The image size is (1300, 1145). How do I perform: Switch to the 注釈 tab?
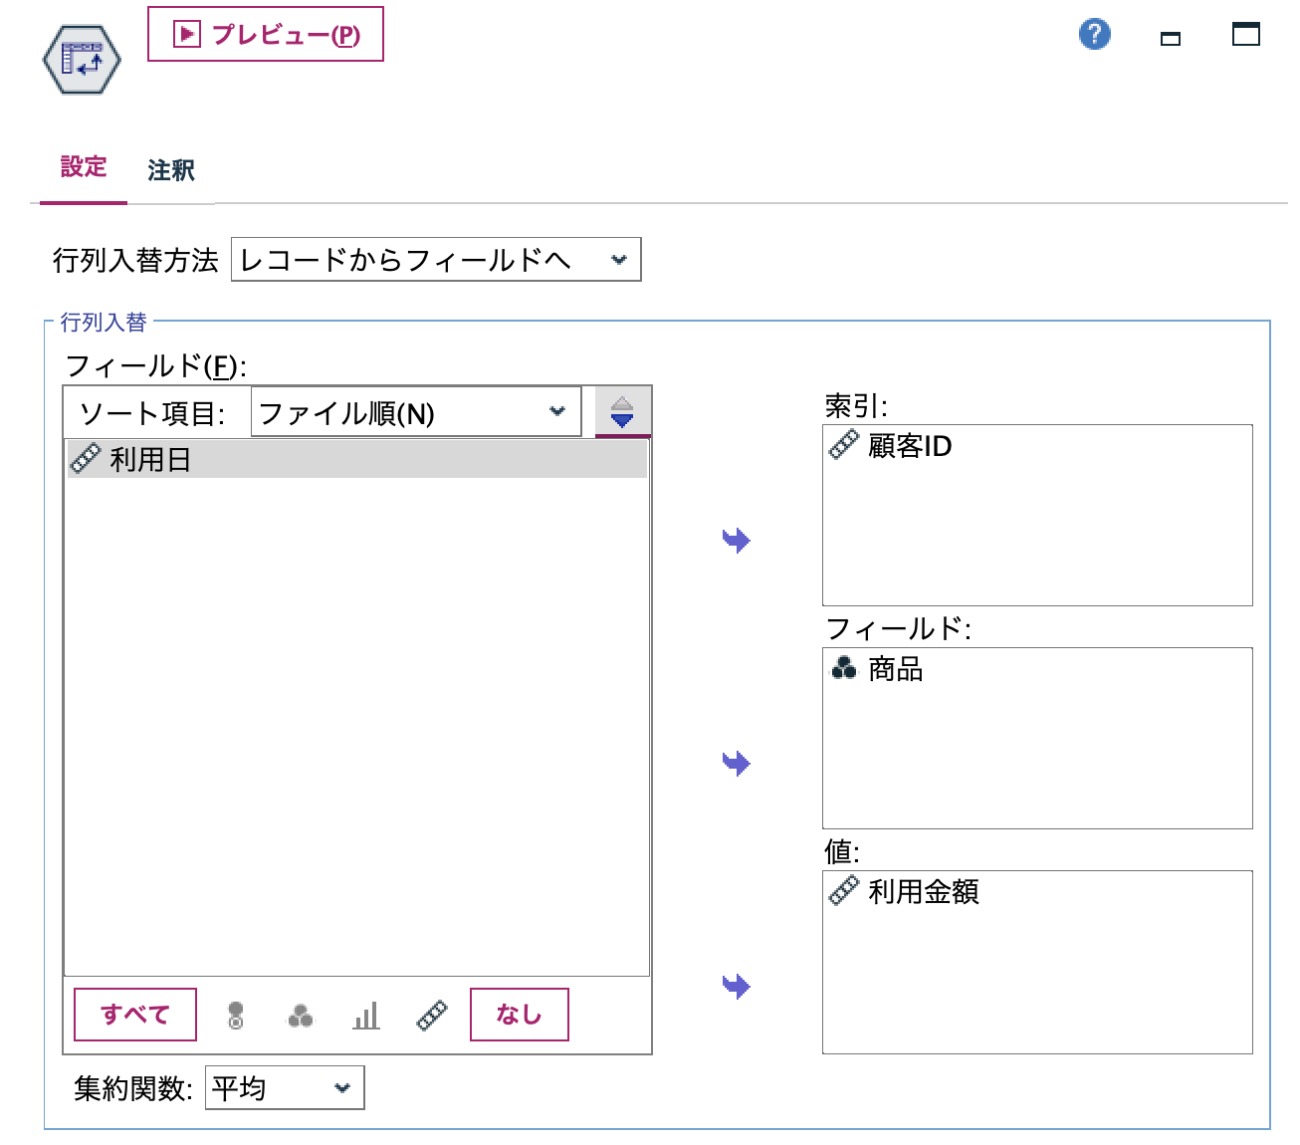click(x=170, y=169)
